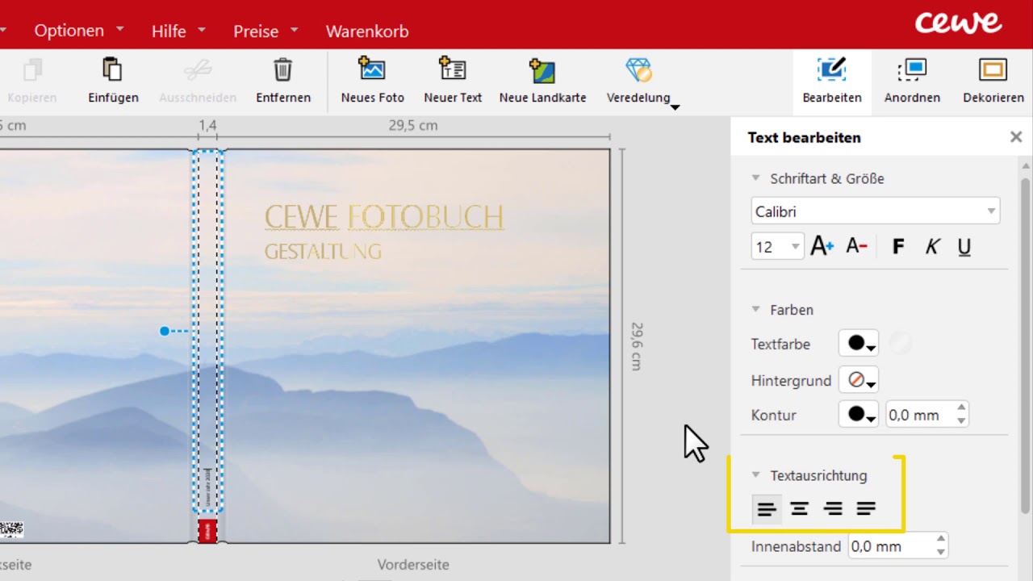Switch to the Anordnen panel
This screenshot has height=581, width=1033.
(912, 81)
